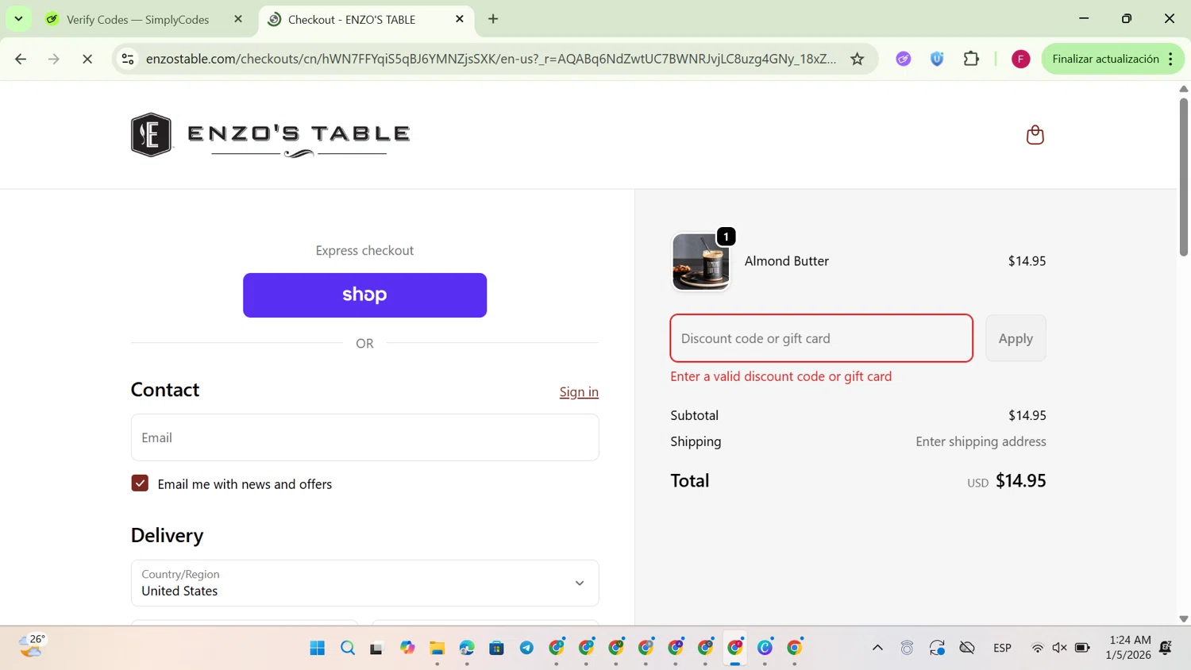Click the ESP language indicator

point(1002,648)
